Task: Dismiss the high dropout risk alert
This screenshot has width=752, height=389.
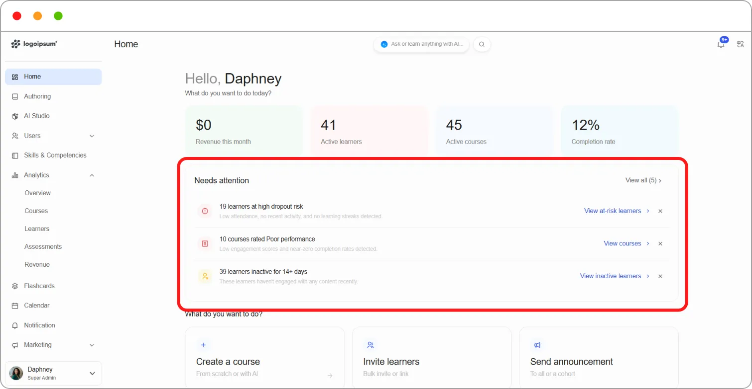Action: [x=660, y=211]
